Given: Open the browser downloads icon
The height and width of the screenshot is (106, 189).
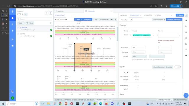Looking at the screenshot, I should 167,6.
